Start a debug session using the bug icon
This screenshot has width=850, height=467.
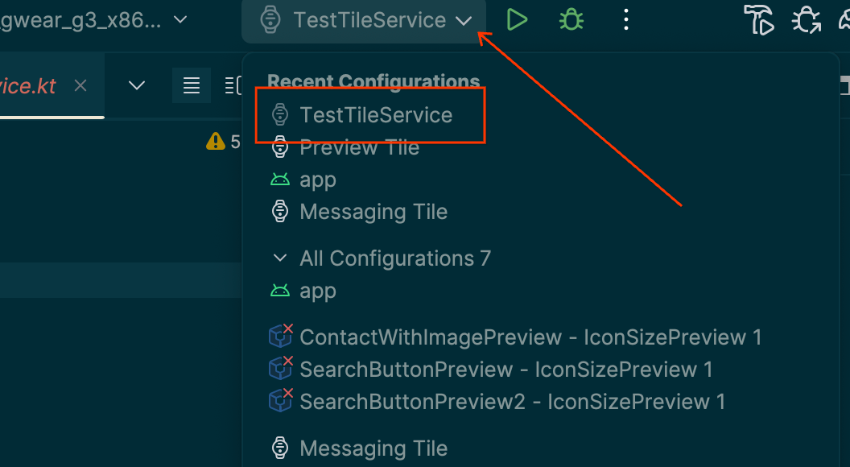point(571,19)
